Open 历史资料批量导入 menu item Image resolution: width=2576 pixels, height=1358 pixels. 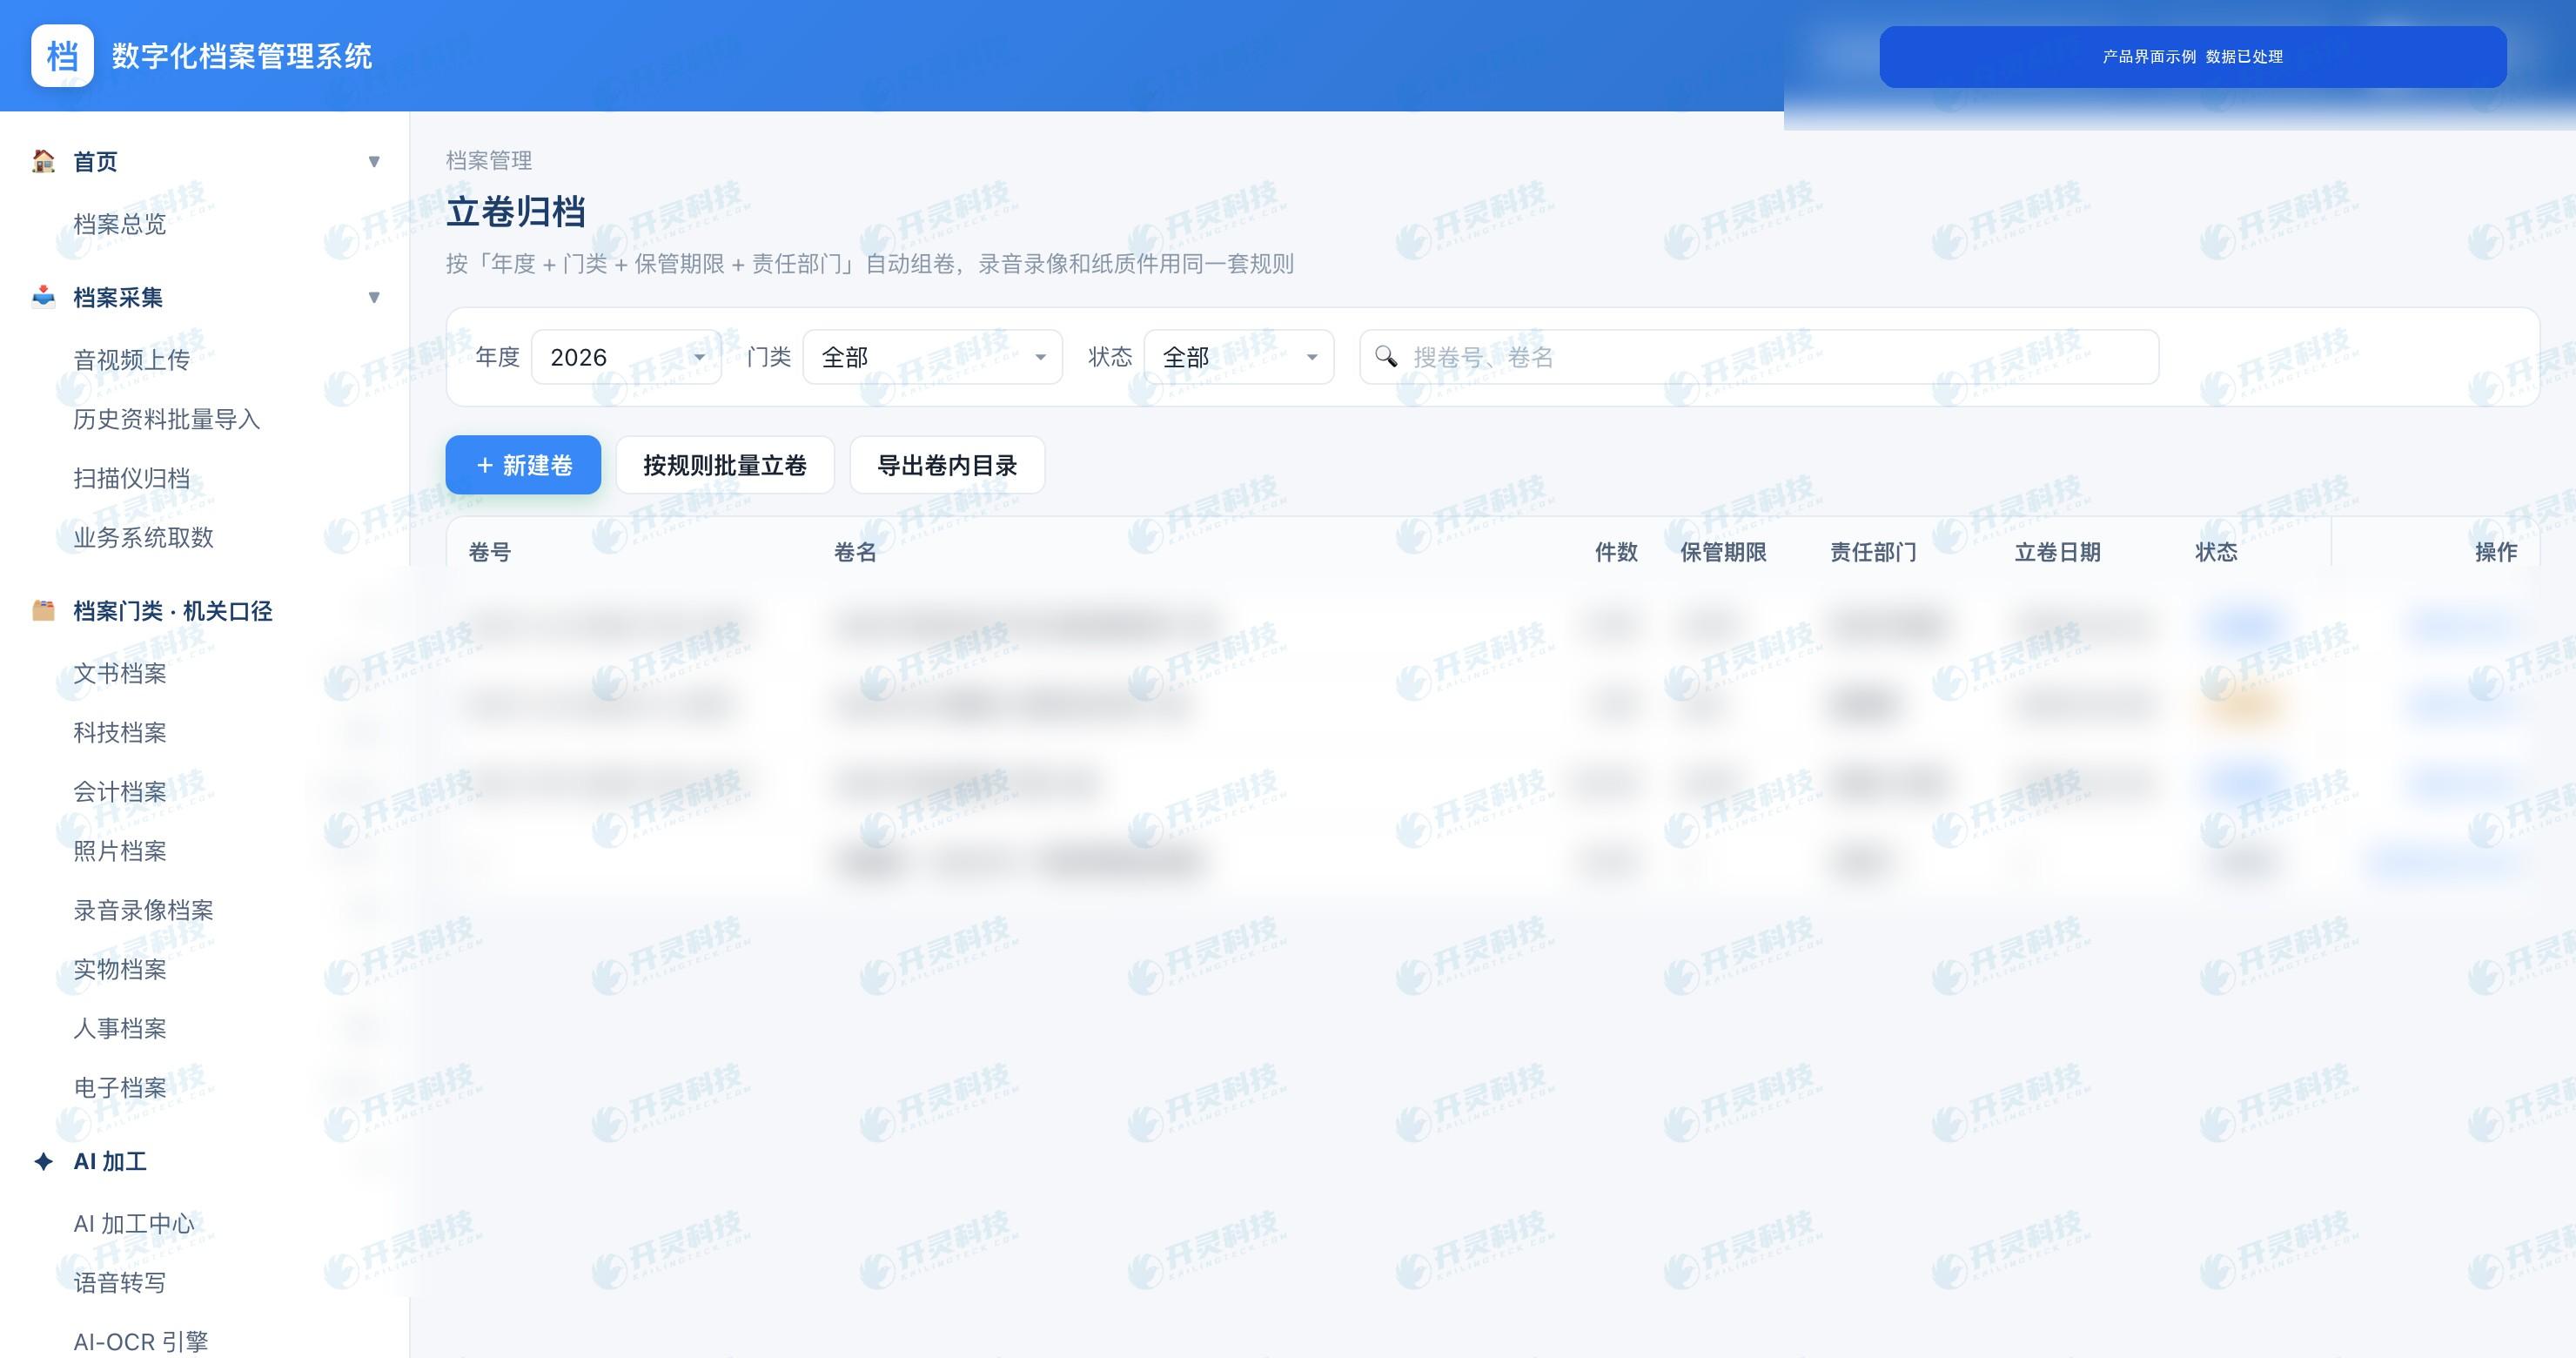(167, 419)
